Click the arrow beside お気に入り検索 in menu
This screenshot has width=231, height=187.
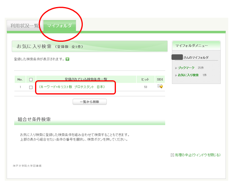176,75
